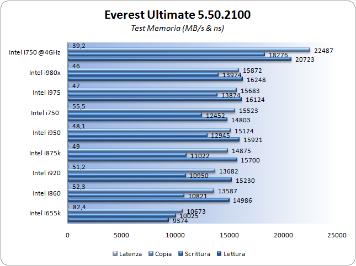Screen dimensions: 356x266
Task: Select the 15000 tick on horizontal axis
Action: tap(229, 235)
